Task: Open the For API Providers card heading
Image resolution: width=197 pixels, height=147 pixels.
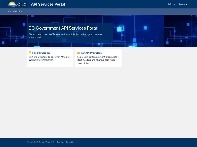Action: (x=91, y=53)
